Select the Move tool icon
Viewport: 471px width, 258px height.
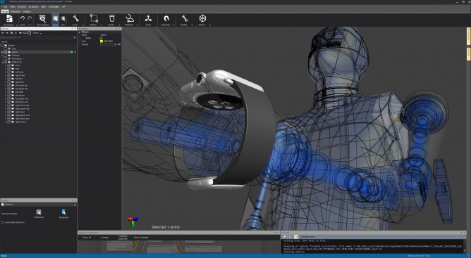coord(148,18)
